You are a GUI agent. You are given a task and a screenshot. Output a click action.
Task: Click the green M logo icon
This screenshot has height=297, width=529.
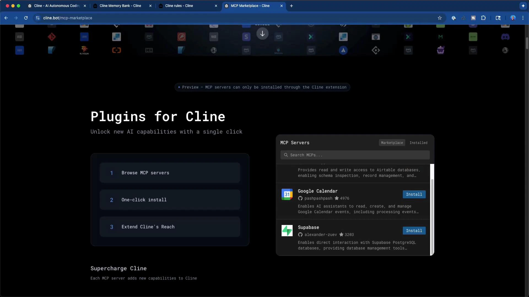tap(440, 37)
